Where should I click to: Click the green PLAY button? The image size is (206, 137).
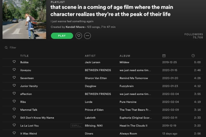click(62, 36)
